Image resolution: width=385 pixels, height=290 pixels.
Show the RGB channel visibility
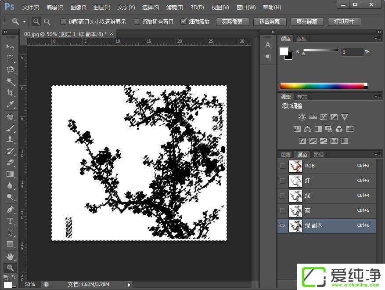(282, 166)
